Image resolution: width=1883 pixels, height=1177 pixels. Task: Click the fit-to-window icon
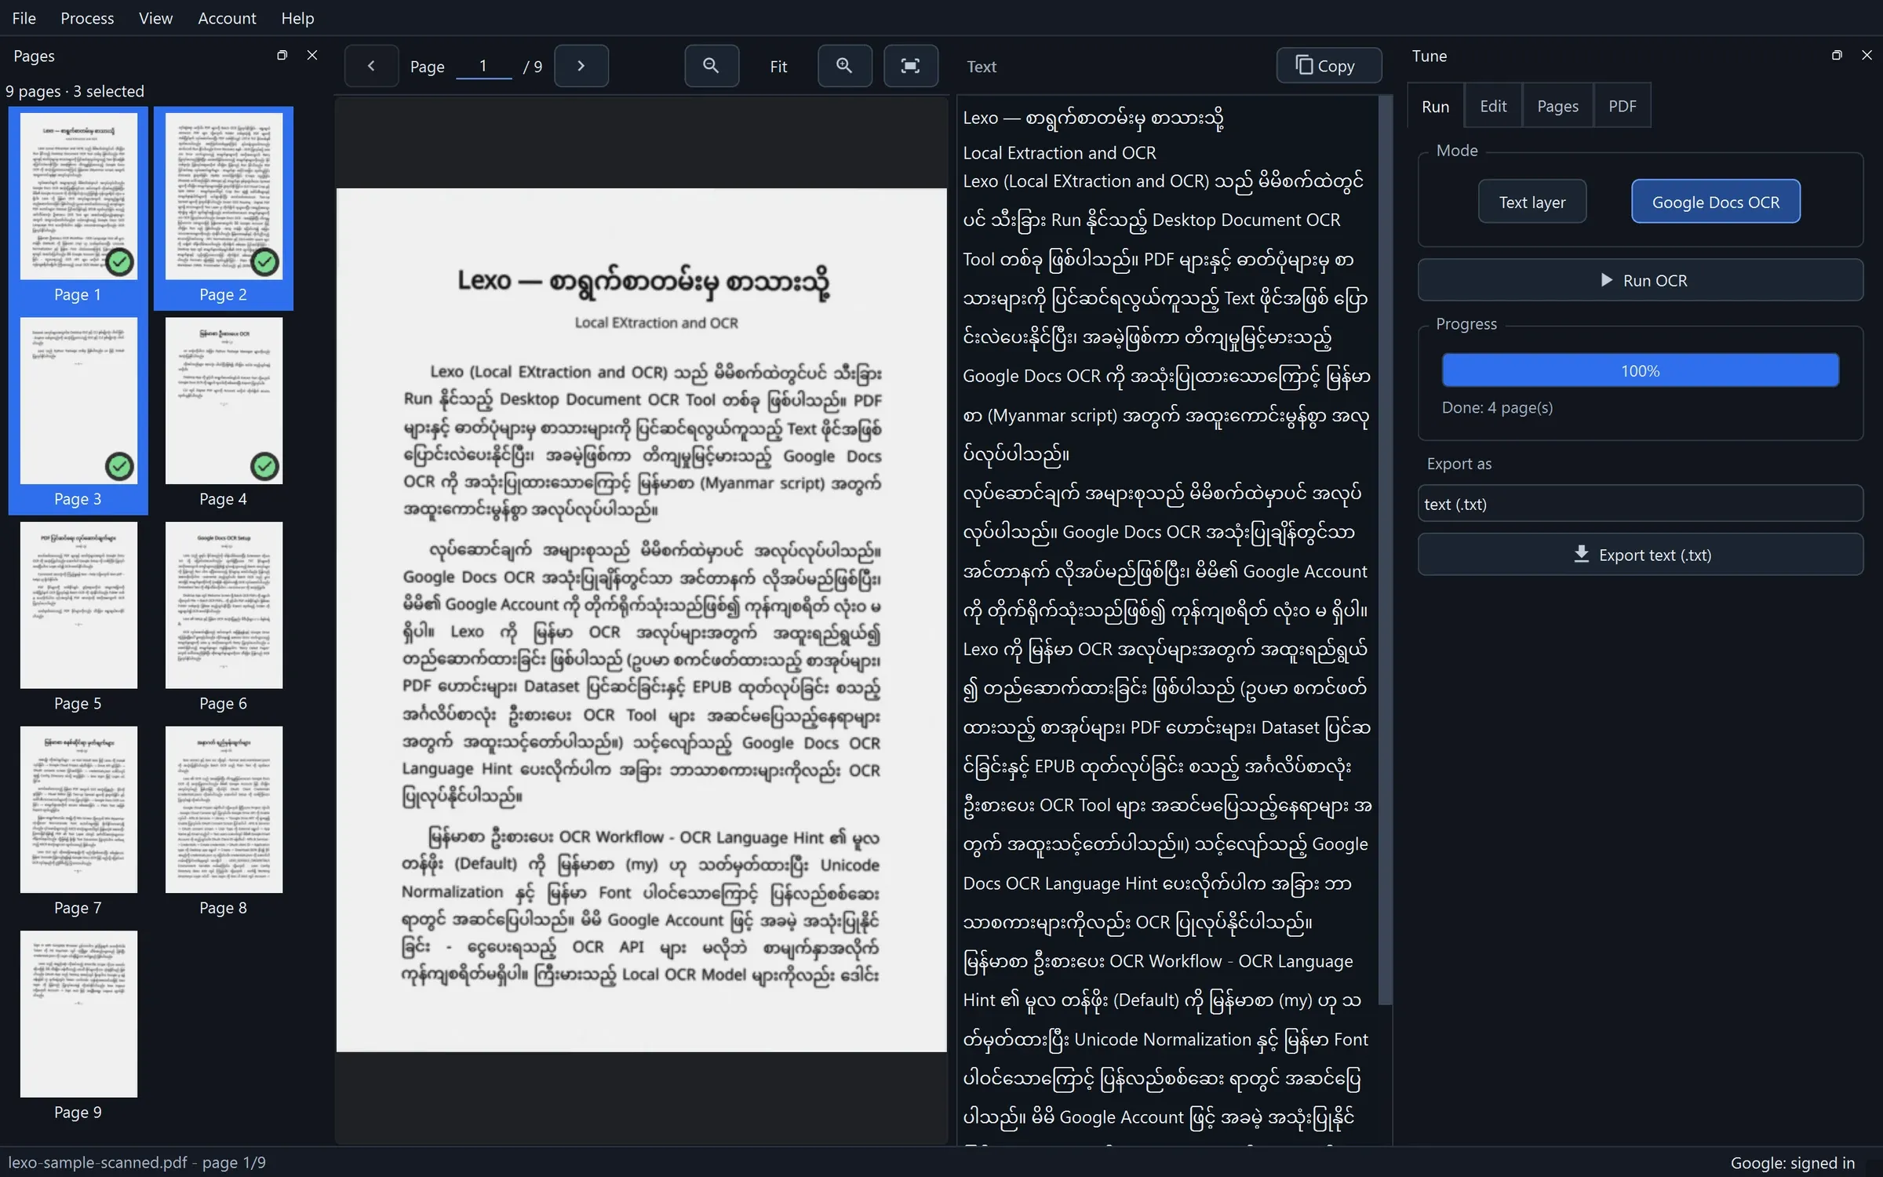pyautogui.click(x=910, y=66)
